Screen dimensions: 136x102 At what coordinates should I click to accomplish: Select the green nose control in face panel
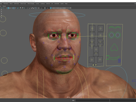point(114,47)
